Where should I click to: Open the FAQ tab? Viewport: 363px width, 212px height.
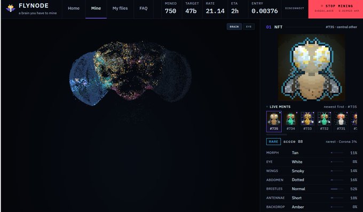[x=143, y=9]
